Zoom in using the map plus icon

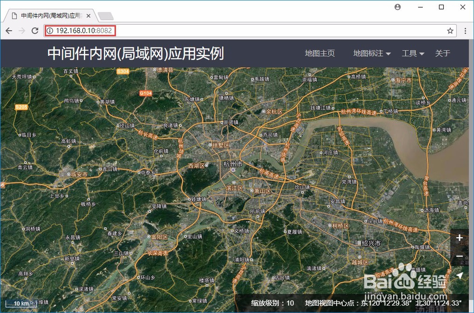click(x=459, y=238)
